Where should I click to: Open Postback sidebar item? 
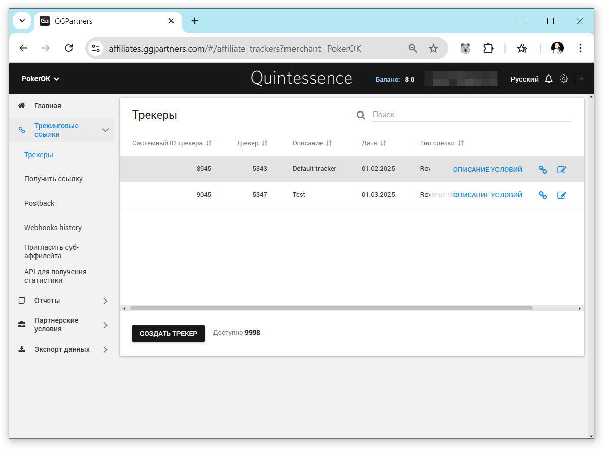(x=40, y=203)
